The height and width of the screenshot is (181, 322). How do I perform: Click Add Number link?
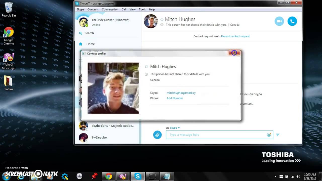point(175,98)
